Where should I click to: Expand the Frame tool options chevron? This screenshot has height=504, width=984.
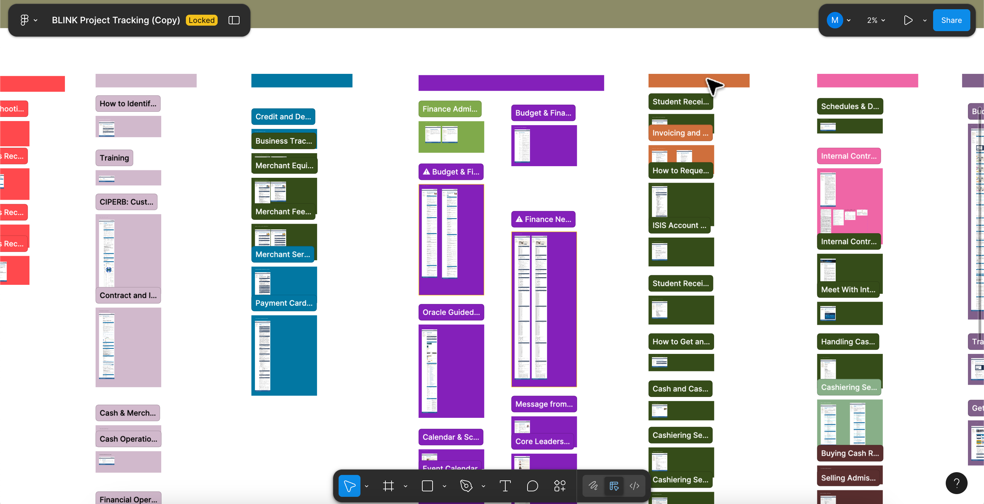405,486
